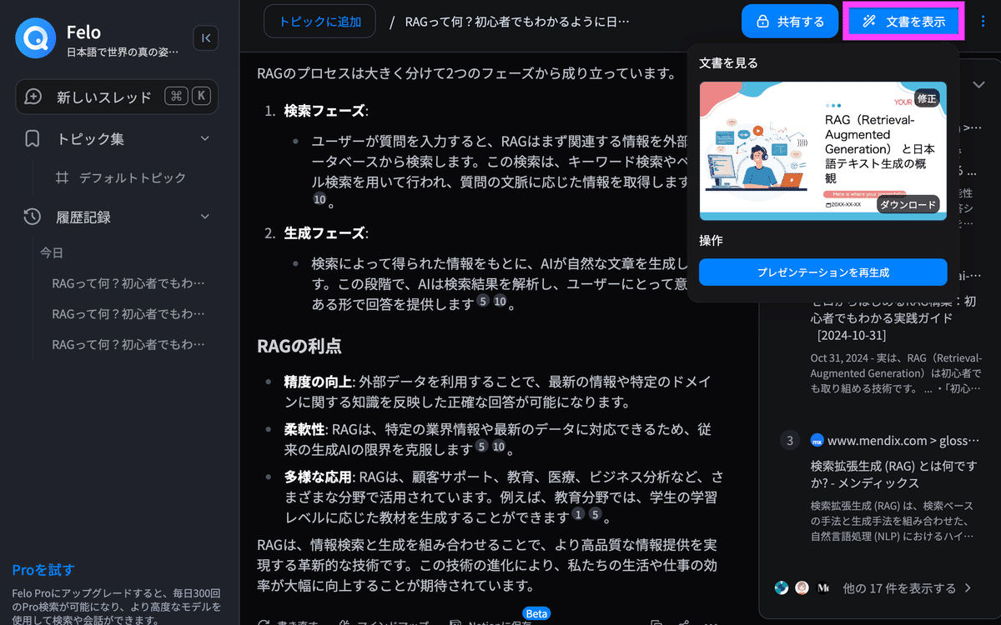Click the thread title in the breadcrumb
Screen dimensions: 1001x625
517,22
